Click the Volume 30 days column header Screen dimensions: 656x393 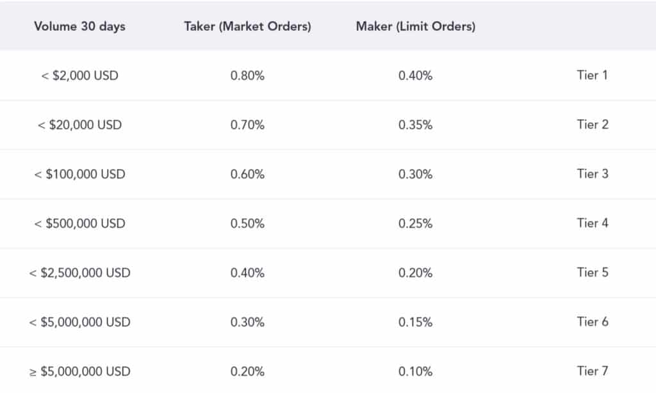(x=79, y=27)
